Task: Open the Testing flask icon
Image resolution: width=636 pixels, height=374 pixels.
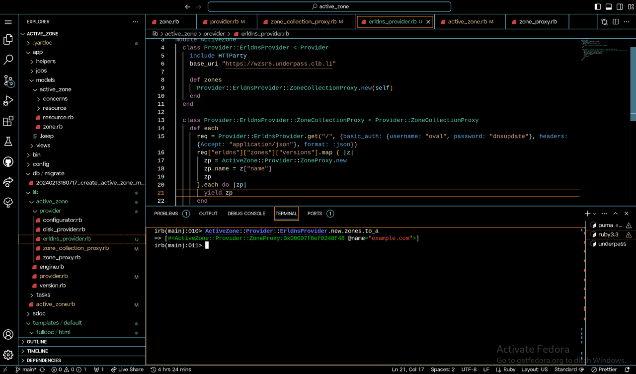Action: tap(8, 142)
